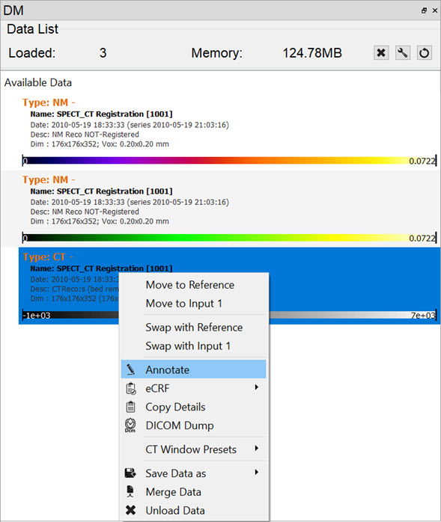Open DICOM Dump menu entry

tap(194, 426)
